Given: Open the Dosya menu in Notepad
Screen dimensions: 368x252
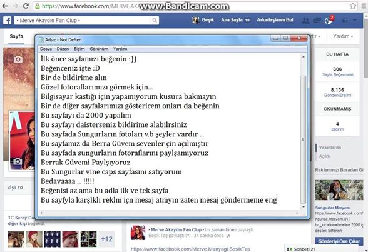Looking at the screenshot, I should [x=46, y=49].
